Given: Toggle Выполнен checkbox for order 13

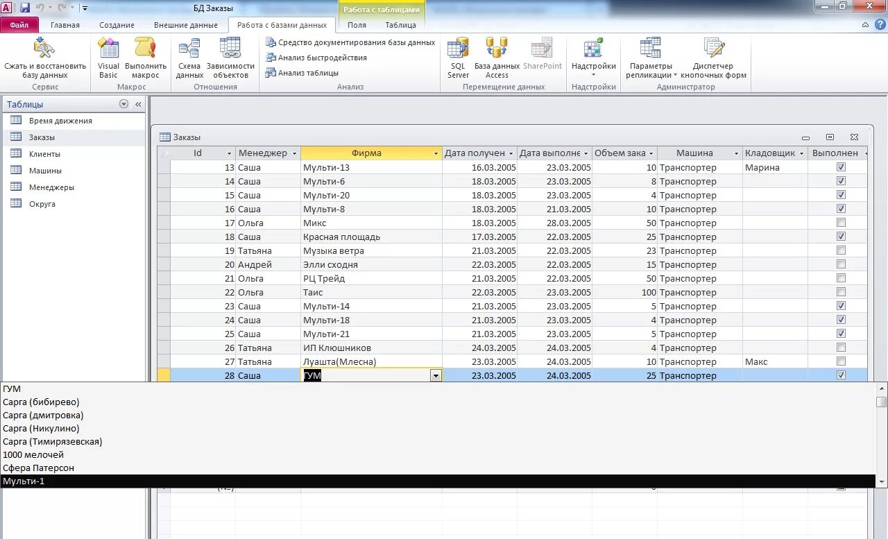Looking at the screenshot, I should 841,167.
